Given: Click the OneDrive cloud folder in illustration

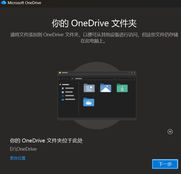Looking at the screenshot, I should [x=89, y=102].
